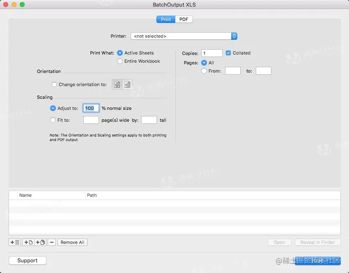Click the pages tall input field
Image resolution: width=349 pixels, height=273 pixels.
pos(149,120)
